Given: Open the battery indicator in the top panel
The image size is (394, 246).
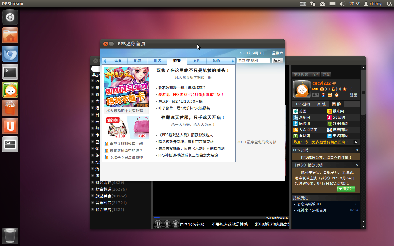Looking at the screenshot, I should click(332, 4).
